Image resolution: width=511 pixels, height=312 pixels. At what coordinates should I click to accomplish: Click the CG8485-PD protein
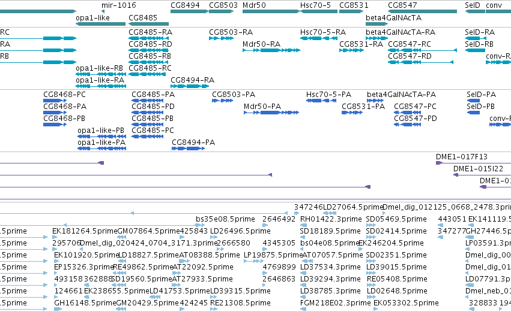tap(148, 113)
